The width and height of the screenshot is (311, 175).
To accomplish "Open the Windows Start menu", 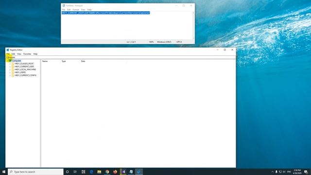I will (4, 172).
